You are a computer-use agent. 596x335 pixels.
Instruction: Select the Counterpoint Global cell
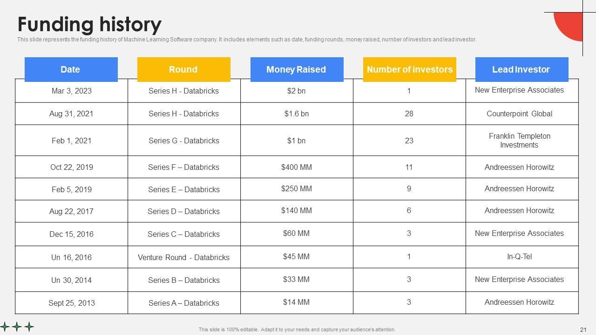point(519,114)
